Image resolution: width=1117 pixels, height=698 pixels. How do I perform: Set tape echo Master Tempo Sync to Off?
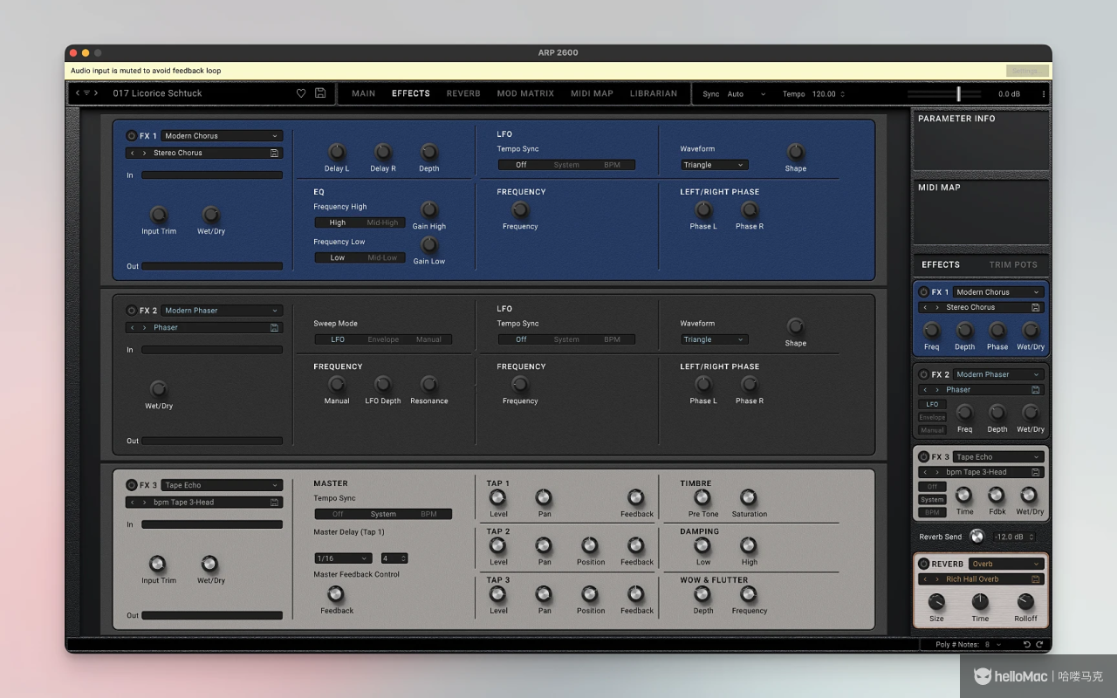pyautogui.click(x=338, y=514)
